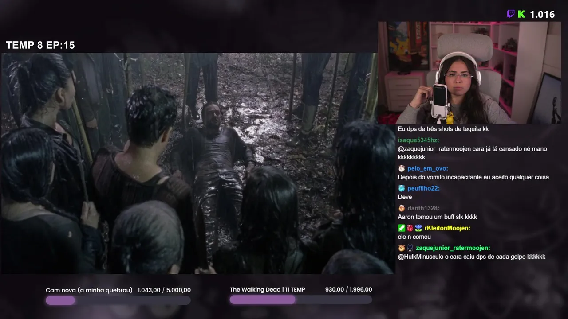
Task: Open the pelo_em_ovo chat username
Action: coord(428,169)
